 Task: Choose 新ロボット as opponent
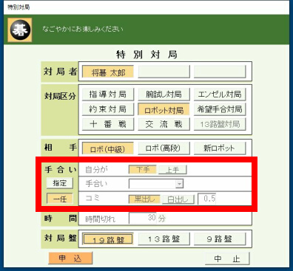[220, 148]
